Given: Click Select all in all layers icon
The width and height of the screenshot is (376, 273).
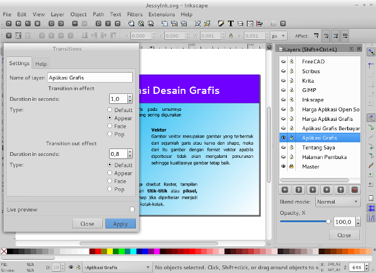Looking at the screenshot, I should tap(18, 36).
